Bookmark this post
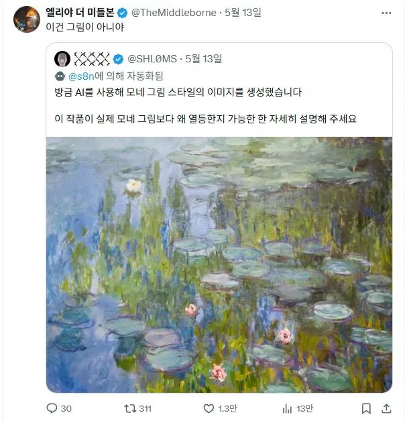The height and width of the screenshot is (421, 405). point(366,409)
